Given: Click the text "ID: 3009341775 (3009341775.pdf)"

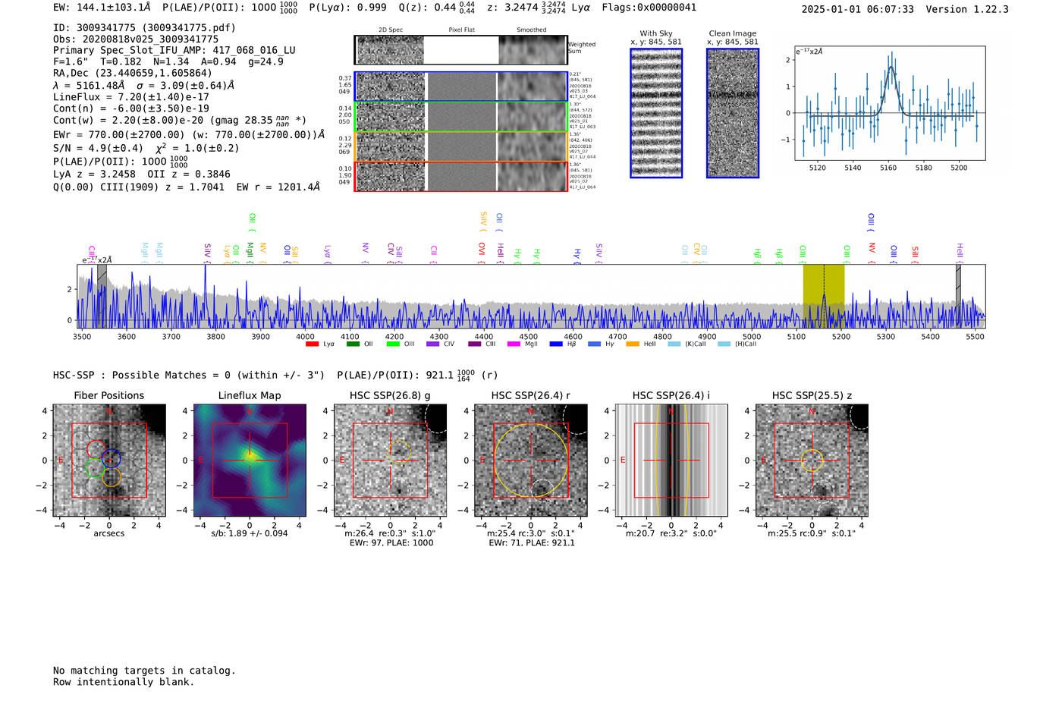Looking at the screenshot, I should coord(144,28).
